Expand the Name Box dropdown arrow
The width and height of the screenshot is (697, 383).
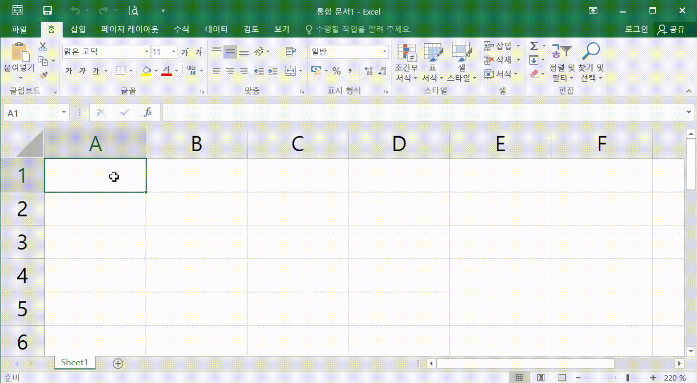(64, 112)
